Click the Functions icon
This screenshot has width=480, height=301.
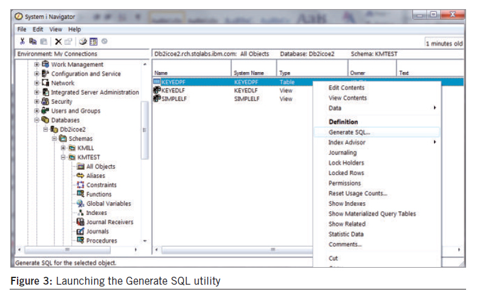[x=81, y=194]
